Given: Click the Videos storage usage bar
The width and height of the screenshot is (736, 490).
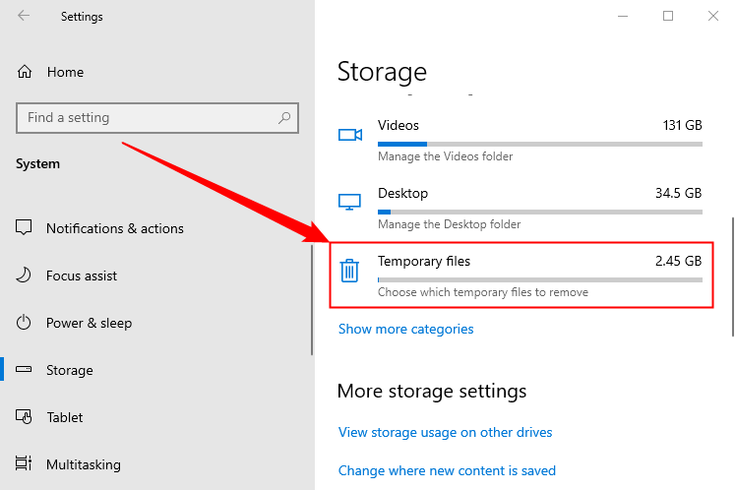Looking at the screenshot, I should (539, 144).
